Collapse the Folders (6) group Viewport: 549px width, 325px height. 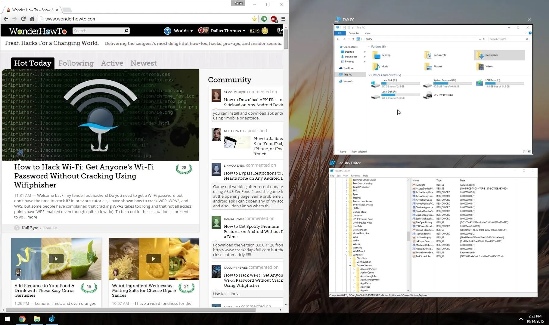[369, 47]
